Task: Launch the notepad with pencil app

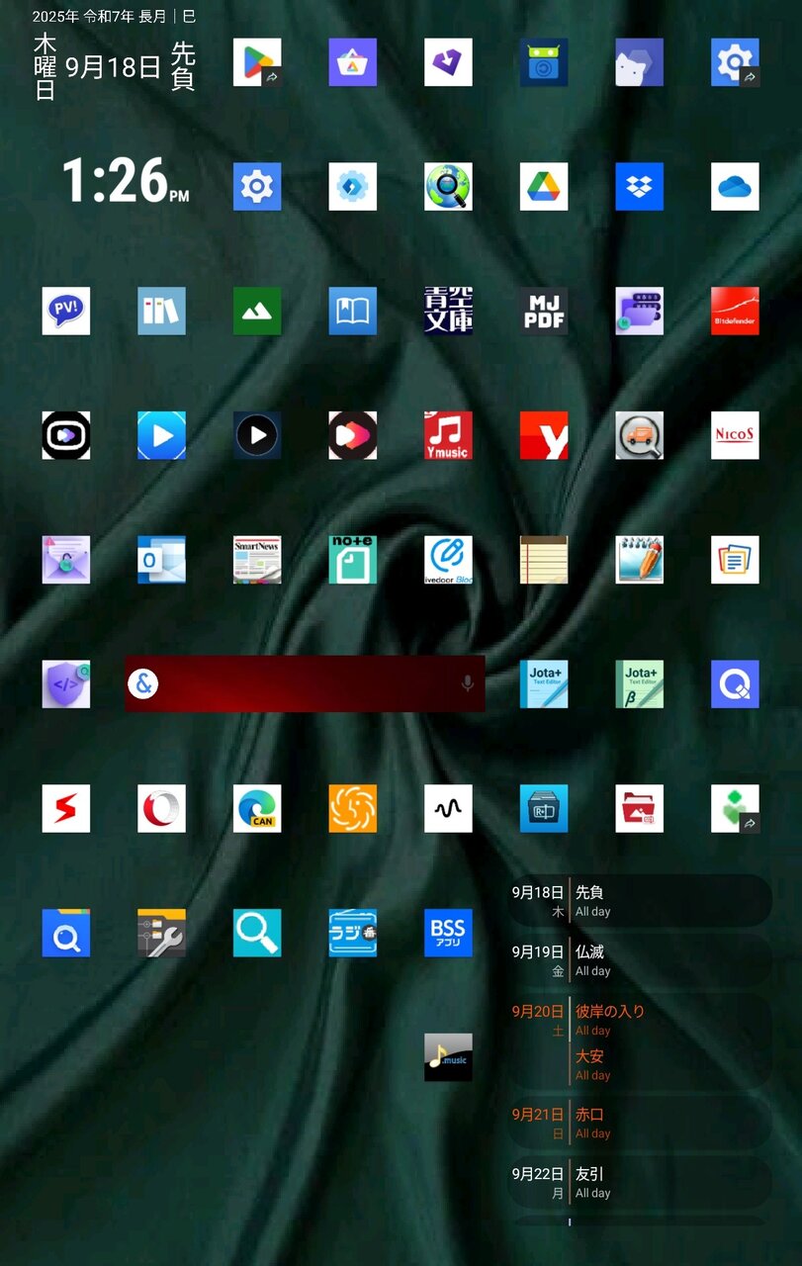Action: (640, 560)
